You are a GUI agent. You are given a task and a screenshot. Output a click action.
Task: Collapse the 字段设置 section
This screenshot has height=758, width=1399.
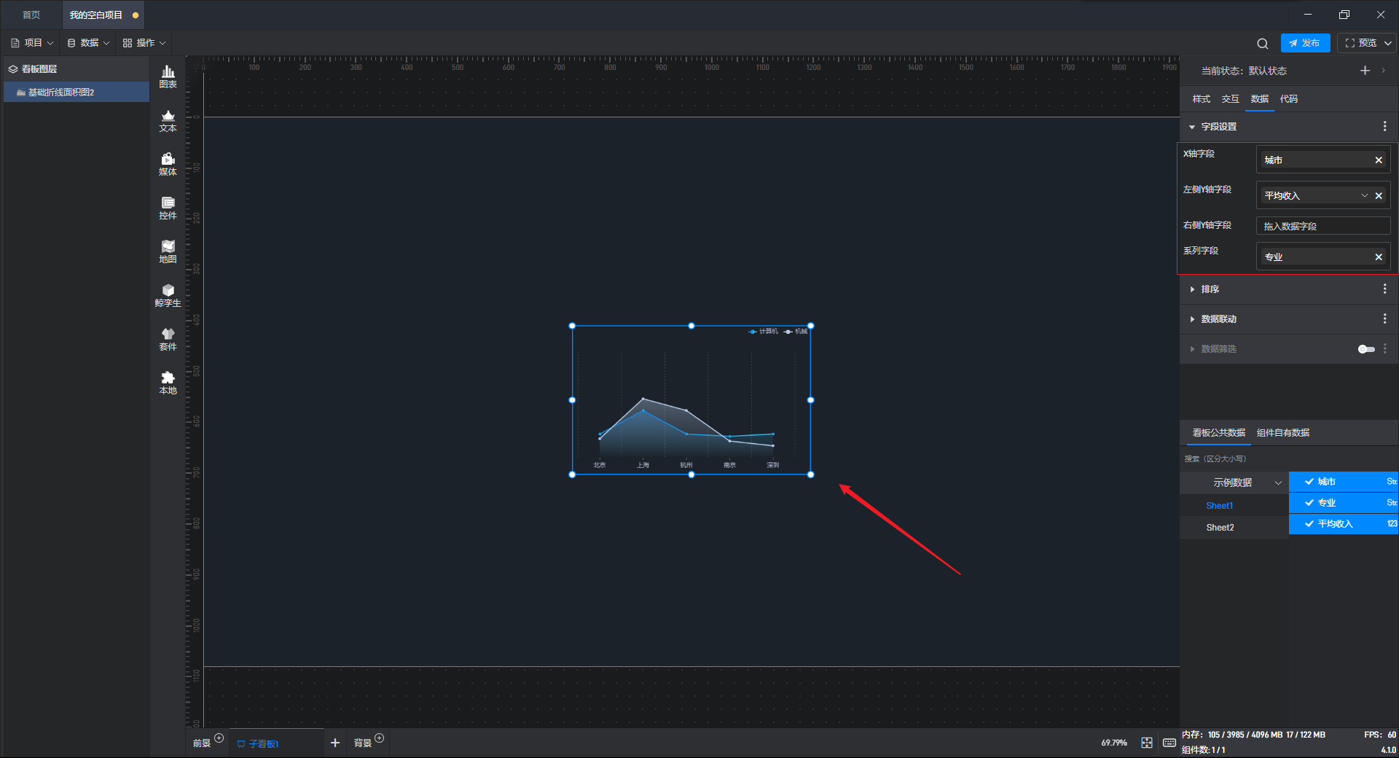[1192, 127]
